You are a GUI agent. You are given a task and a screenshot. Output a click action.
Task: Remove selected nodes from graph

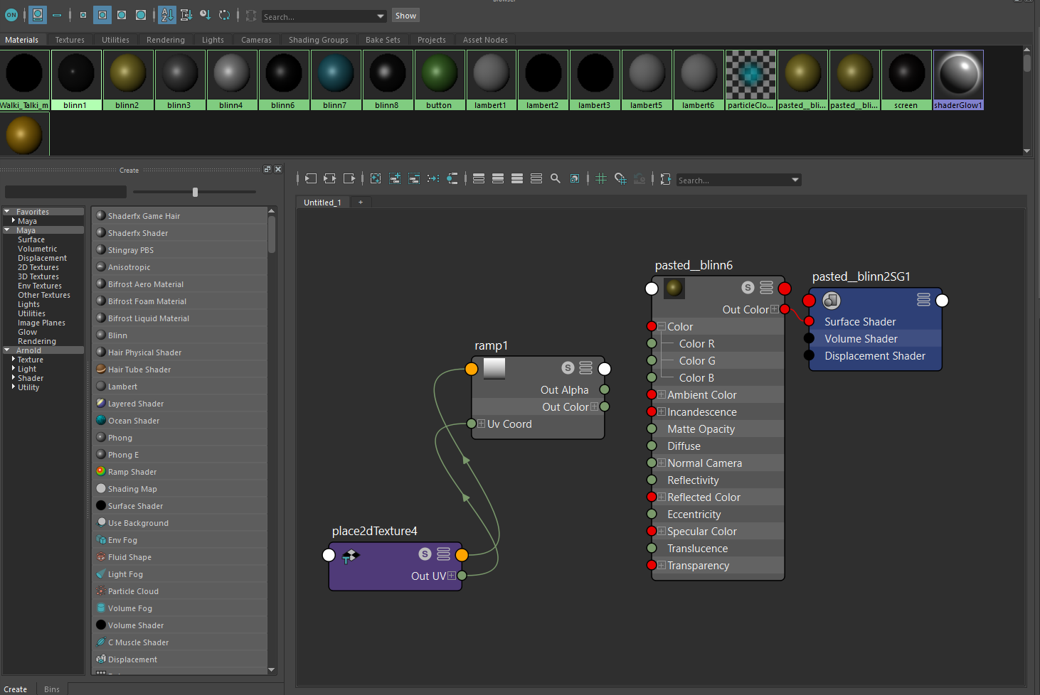[414, 179]
